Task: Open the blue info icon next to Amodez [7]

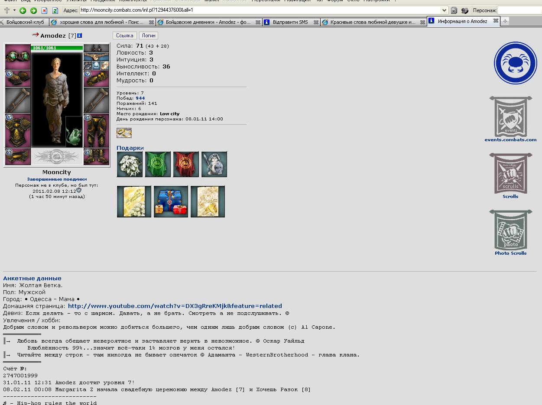Action: (79, 36)
